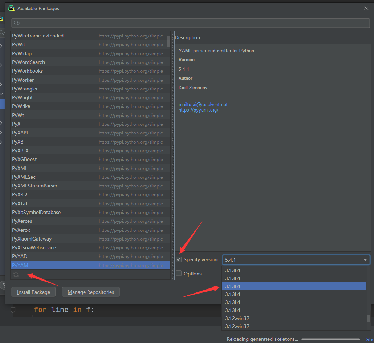Uncheck the Specify version checkbox
This screenshot has width=374, height=343.
click(178, 259)
